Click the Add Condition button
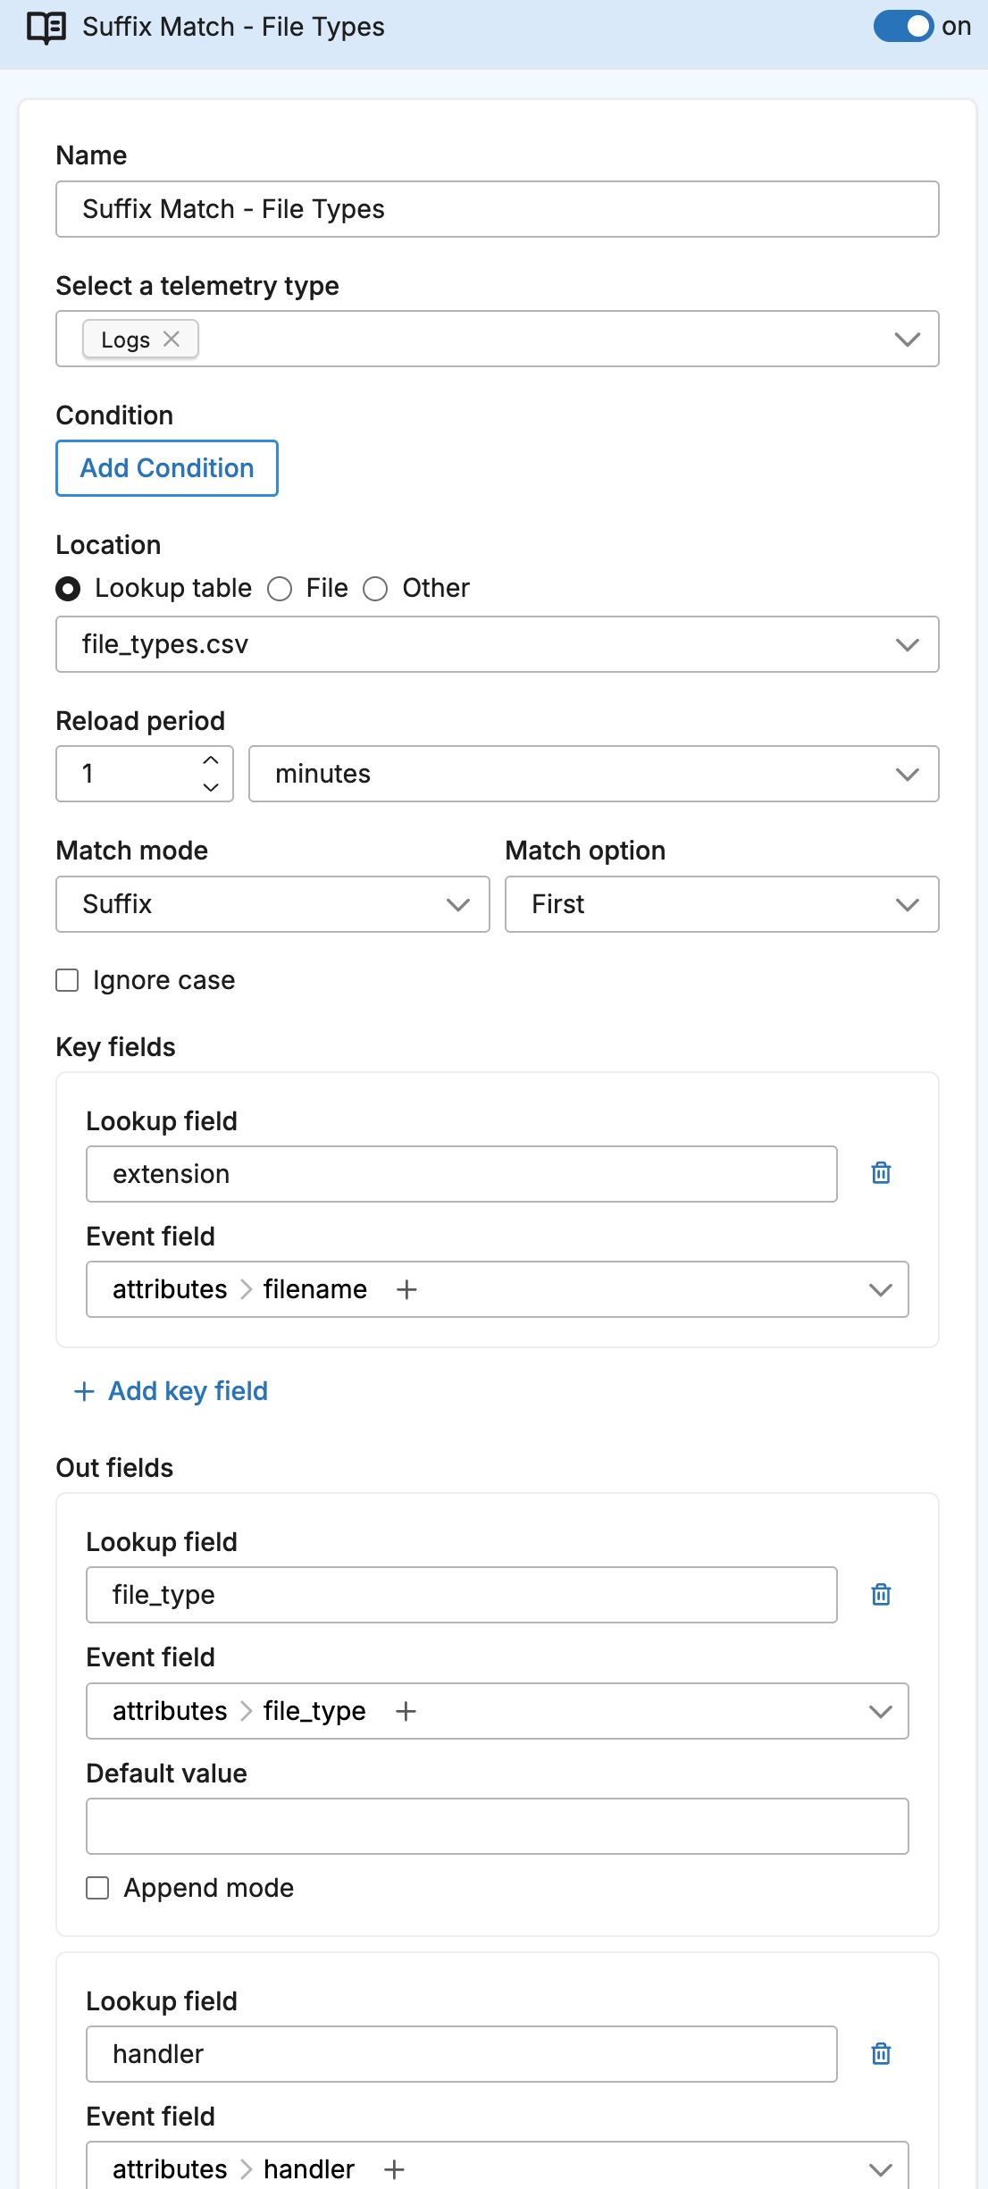 tap(167, 468)
